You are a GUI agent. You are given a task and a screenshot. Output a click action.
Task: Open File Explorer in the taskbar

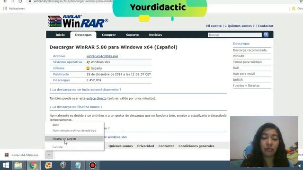pyautogui.click(x=18, y=165)
